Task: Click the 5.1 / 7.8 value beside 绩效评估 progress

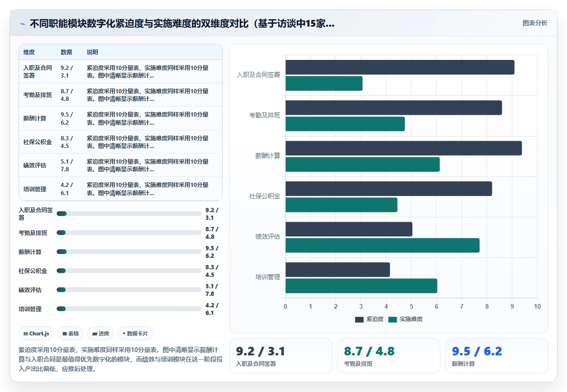Action: coord(212,290)
